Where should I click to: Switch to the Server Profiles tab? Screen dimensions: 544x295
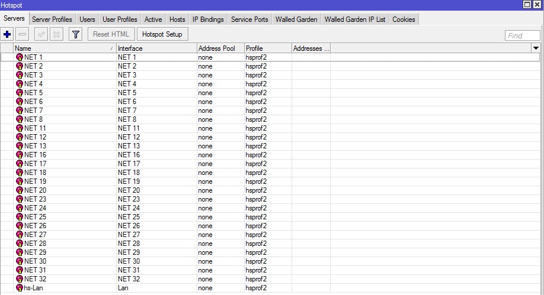point(52,20)
